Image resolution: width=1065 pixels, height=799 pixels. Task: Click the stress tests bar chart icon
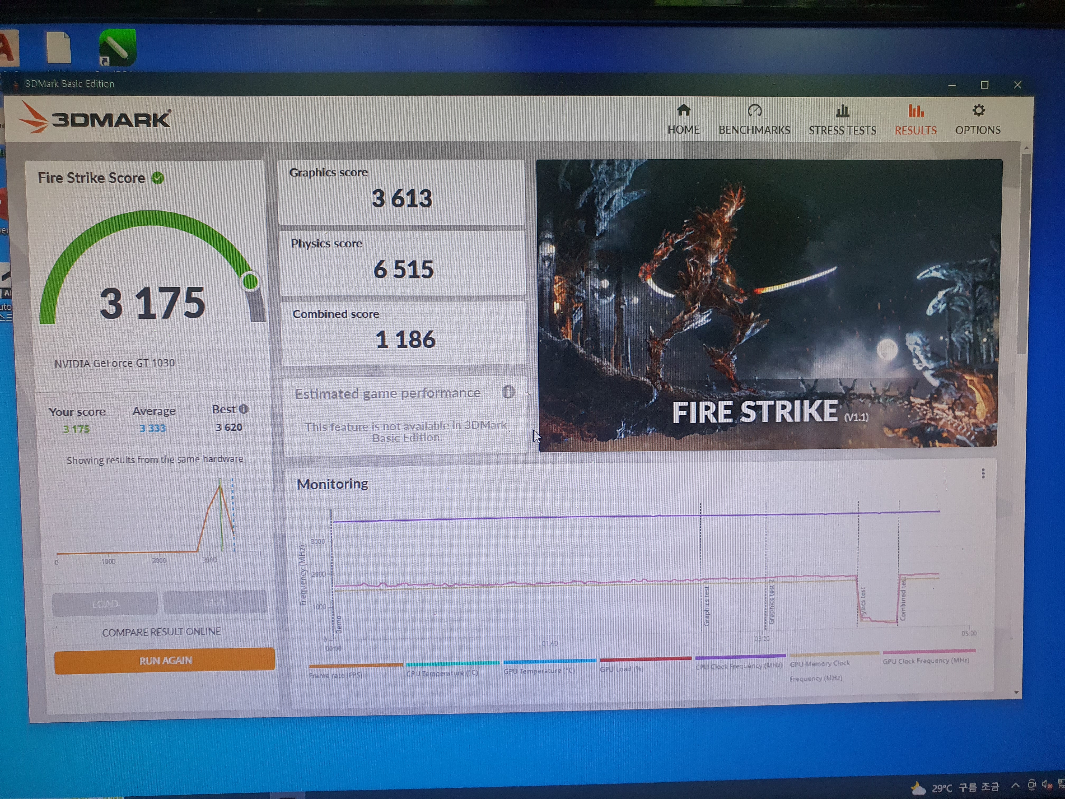point(842,111)
